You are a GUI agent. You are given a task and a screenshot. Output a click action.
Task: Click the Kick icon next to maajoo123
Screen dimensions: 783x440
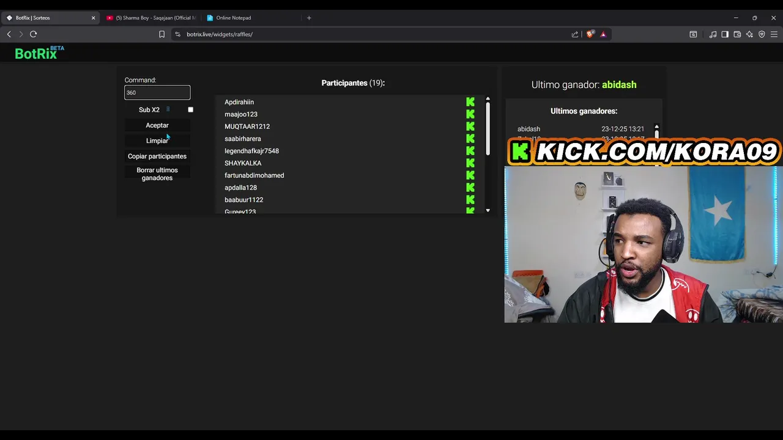pyautogui.click(x=470, y=114)
